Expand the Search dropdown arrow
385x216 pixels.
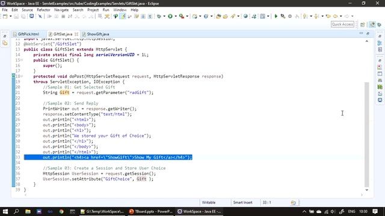tap(238, 16)
